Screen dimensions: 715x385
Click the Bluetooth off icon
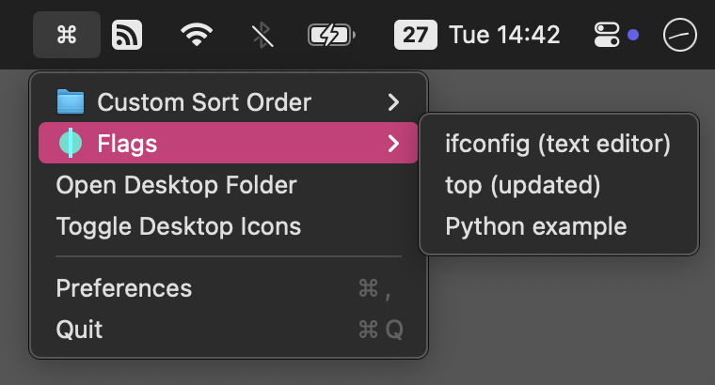[262, 36]
